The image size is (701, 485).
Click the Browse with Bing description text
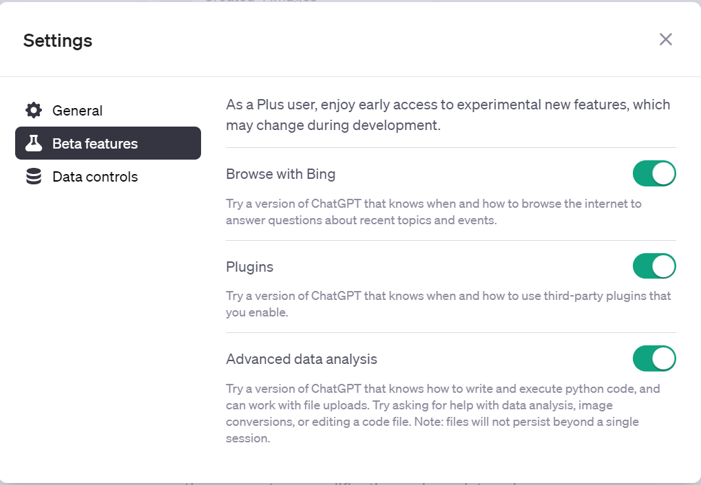click(x=433, y=212)
